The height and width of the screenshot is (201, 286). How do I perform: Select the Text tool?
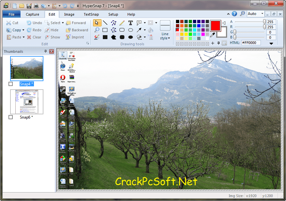[x=130, y=23]
